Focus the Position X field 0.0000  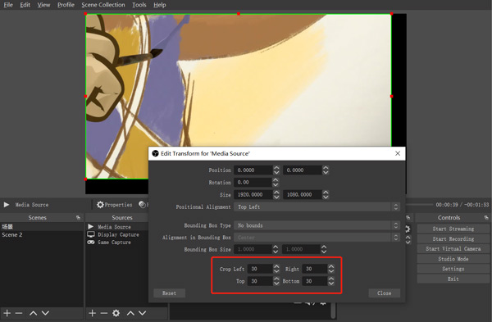(x=253, y=170)
